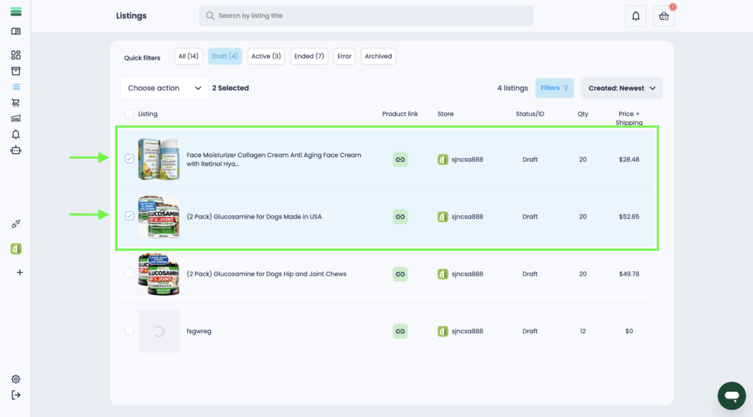Open the Created: Newest sort dropdown

[x=621, y=88]
